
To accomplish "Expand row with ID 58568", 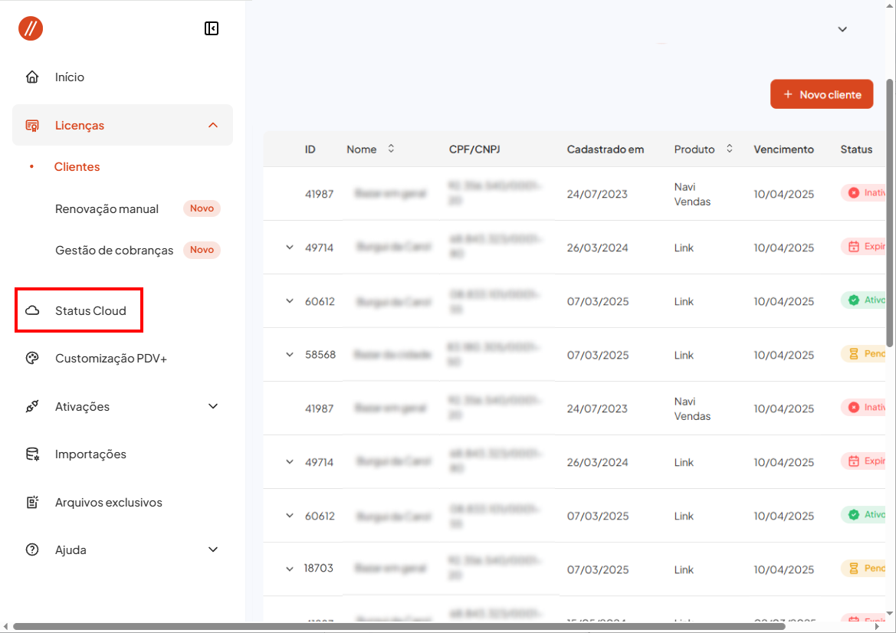I will [290, 355].
